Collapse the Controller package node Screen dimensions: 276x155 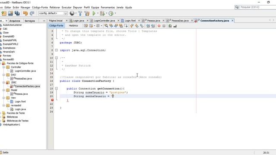click(x=3, y=67)
